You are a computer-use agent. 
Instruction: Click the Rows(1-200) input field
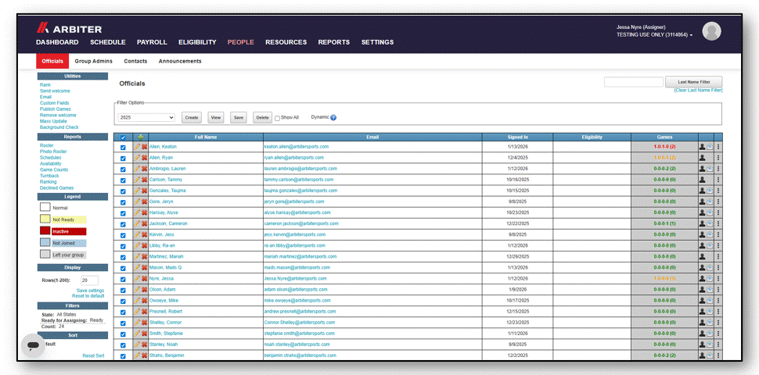[89, 280]
